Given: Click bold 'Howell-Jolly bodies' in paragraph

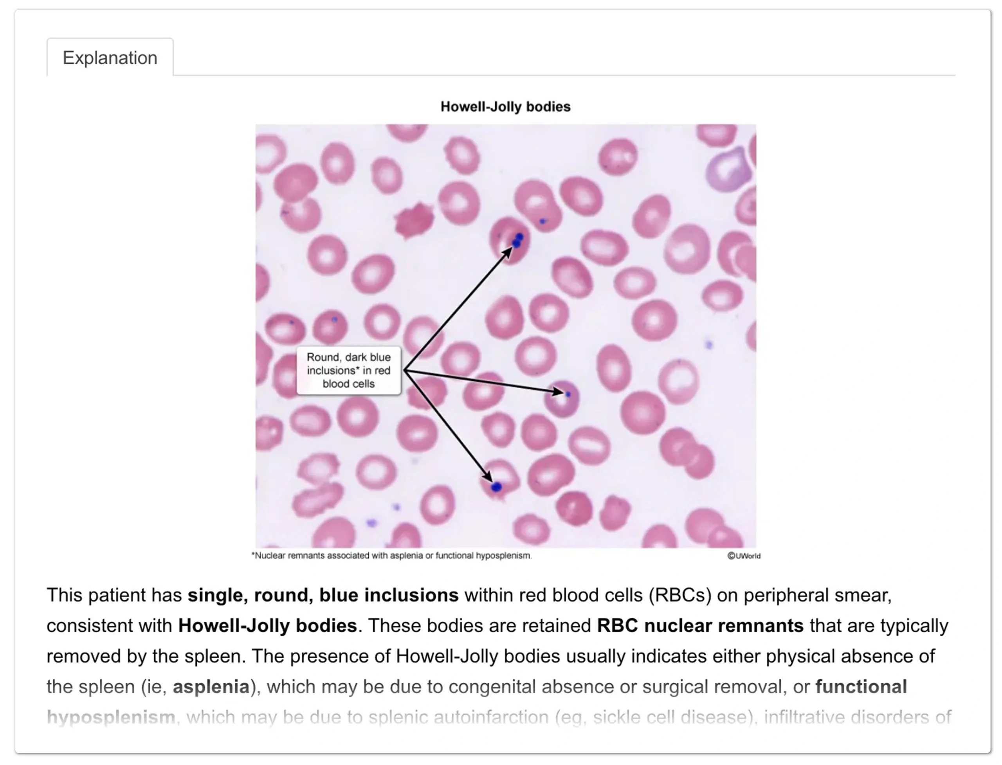Looking at the screenshot, I should click(x=267, y=626).
